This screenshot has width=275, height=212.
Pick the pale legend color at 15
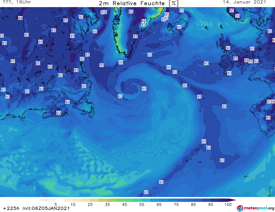[x=69, y=200]
